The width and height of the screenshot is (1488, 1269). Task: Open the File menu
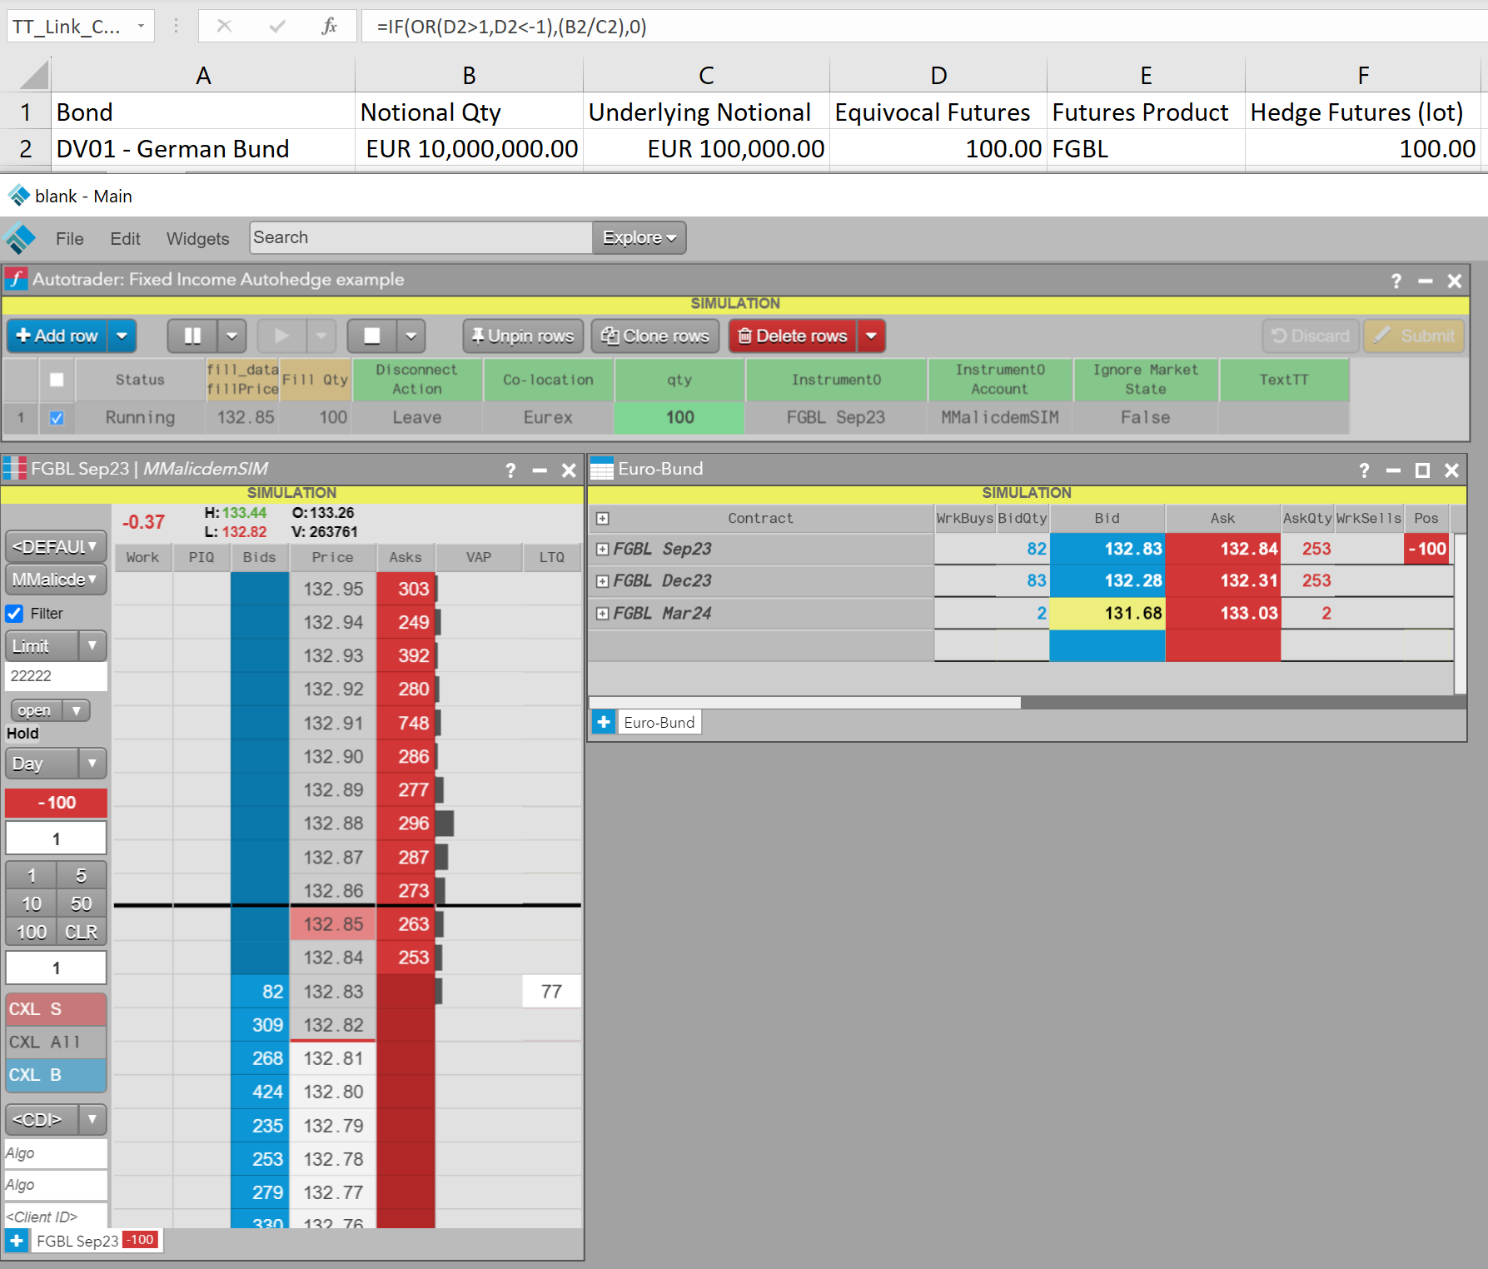coord(69,239)
